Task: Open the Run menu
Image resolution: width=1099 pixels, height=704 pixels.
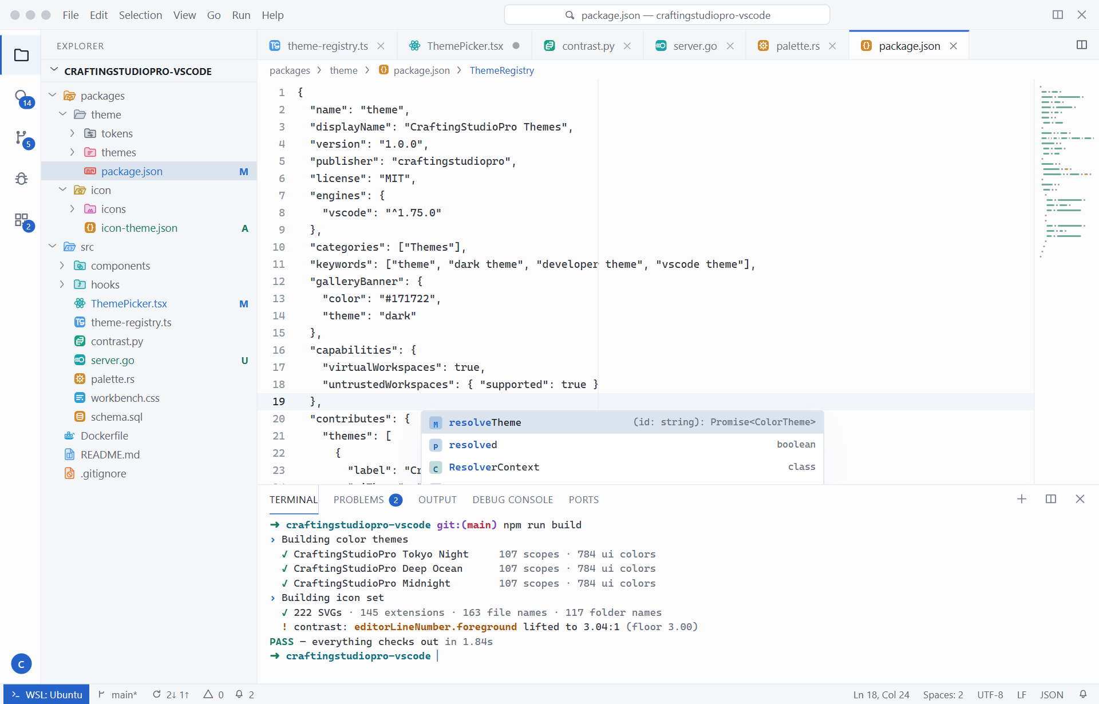Action: [x=241, y=15]
